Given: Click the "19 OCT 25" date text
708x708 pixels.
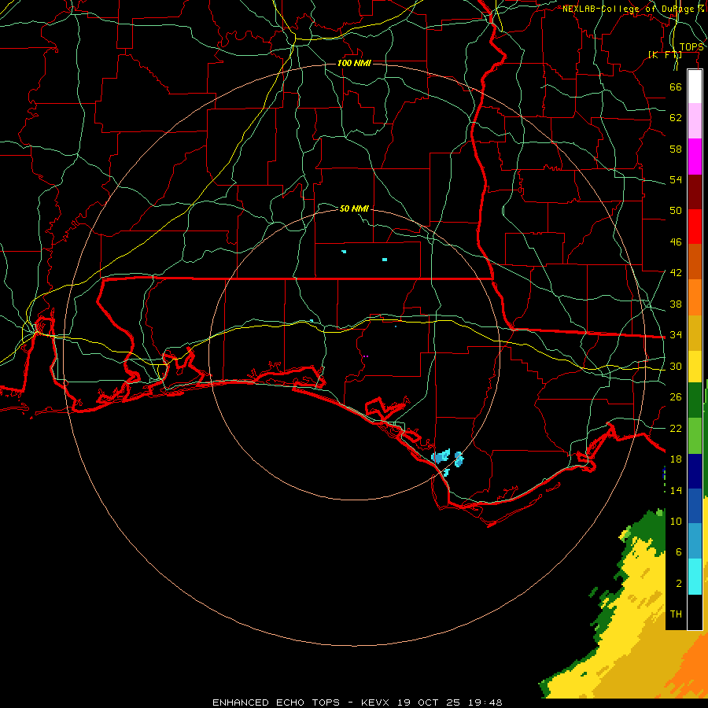Looking at the screenshot, I should click(x=429, y=702).
